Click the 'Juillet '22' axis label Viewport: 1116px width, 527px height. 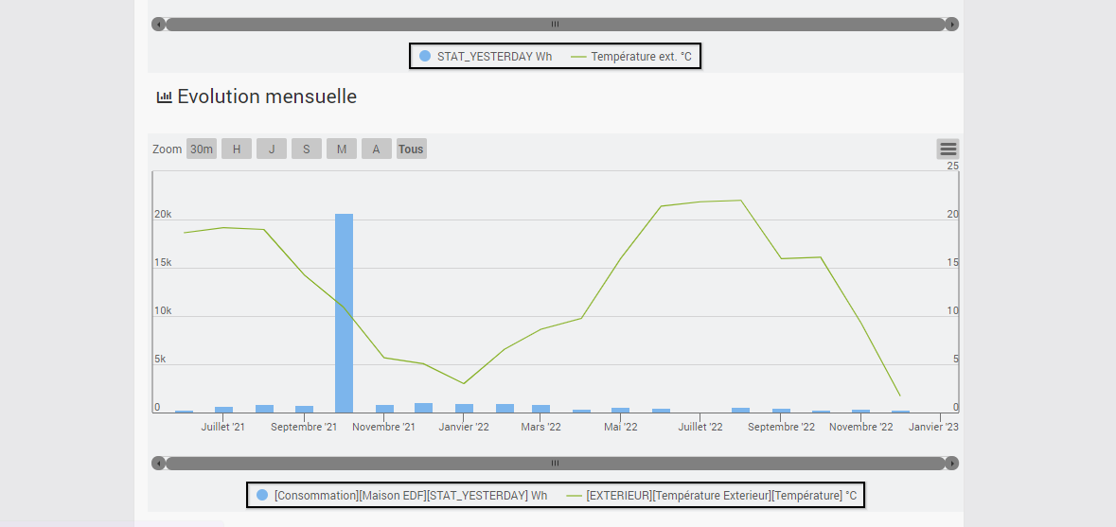coord(700,427)
